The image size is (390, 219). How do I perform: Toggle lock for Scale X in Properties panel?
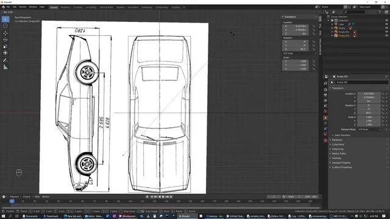click(x=383, y=117)
